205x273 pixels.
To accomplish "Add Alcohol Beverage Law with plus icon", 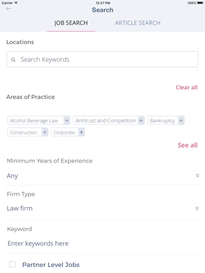I will point(67,121).
